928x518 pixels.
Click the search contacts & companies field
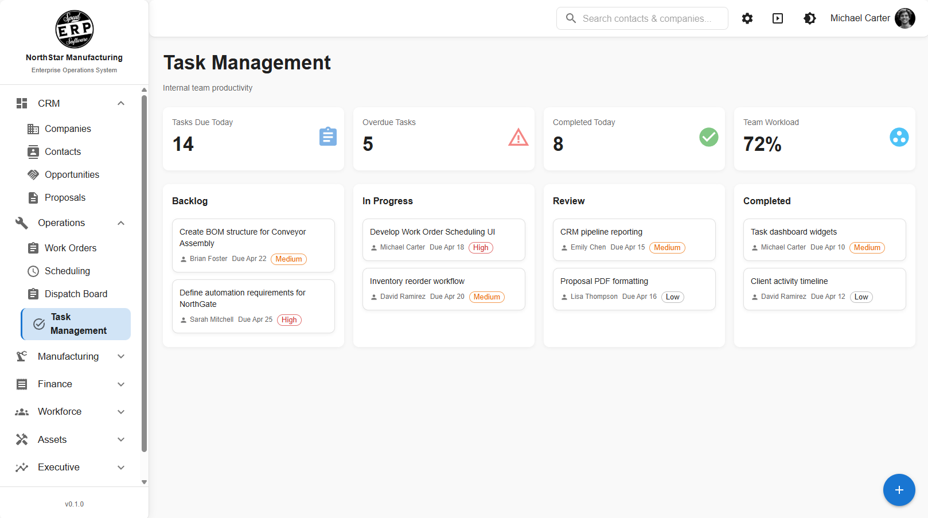pos(642,18)
